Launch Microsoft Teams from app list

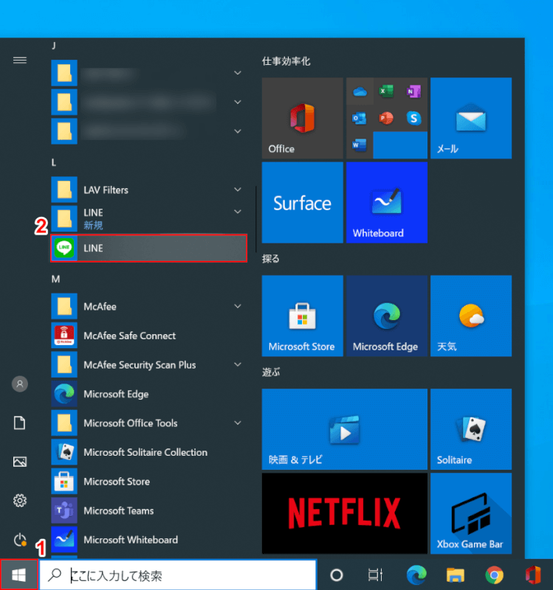pos(149,510)
